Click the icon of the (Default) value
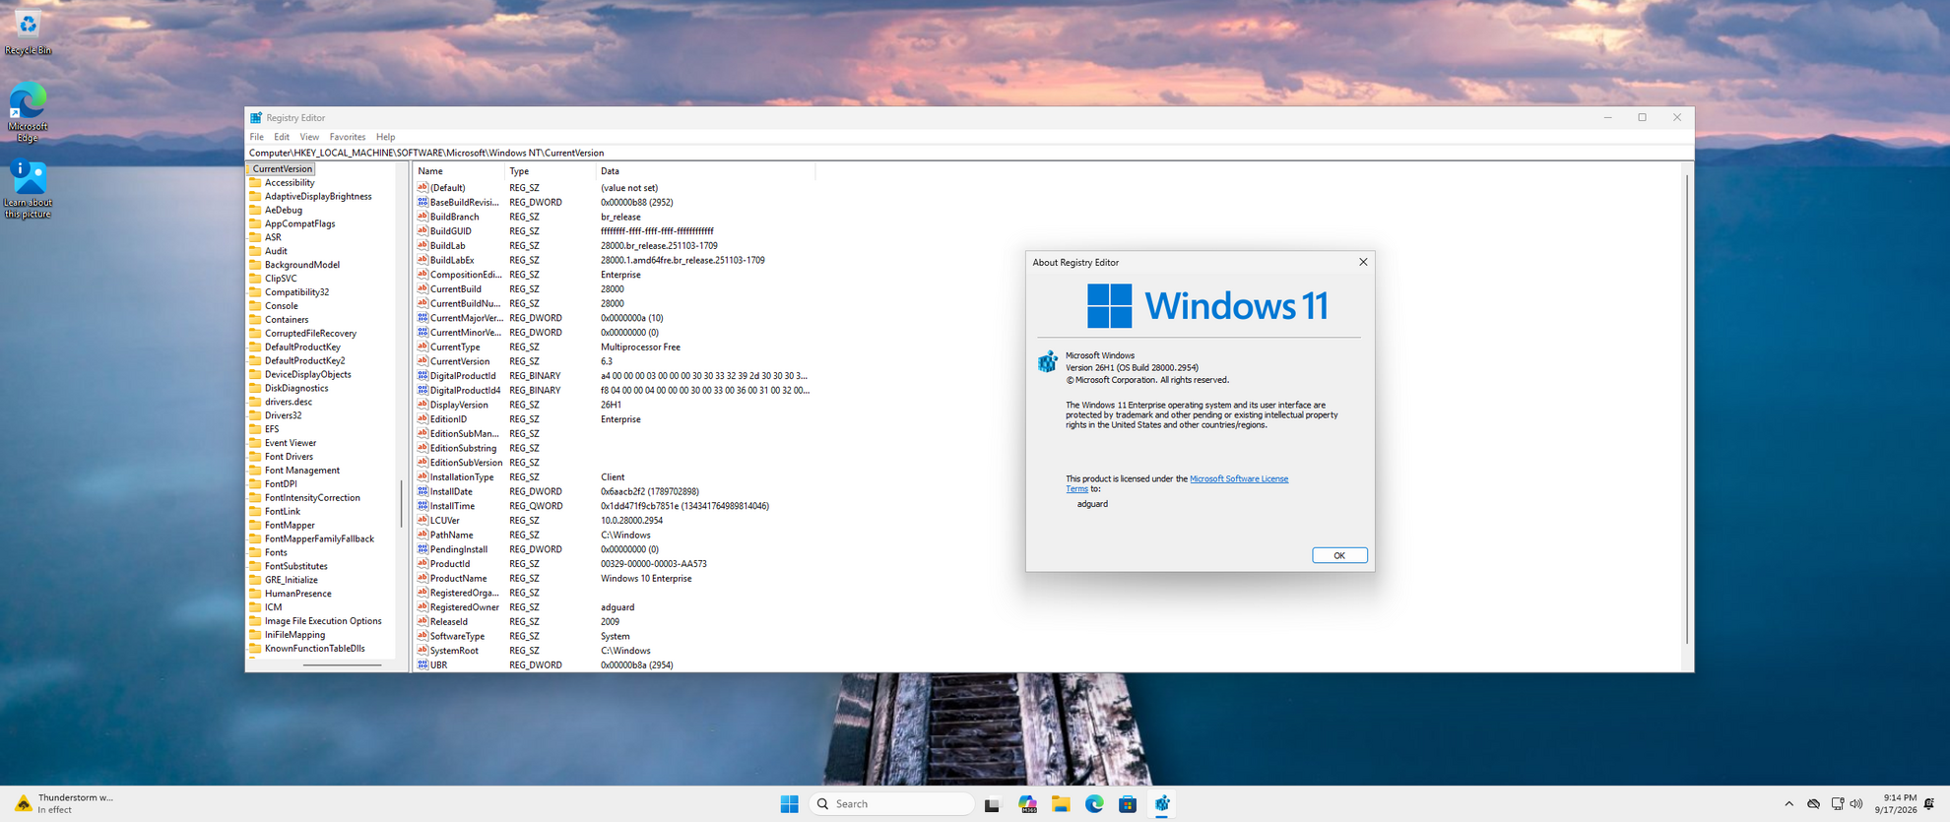This screenshot has height=822, width=1950. (422, 187)
